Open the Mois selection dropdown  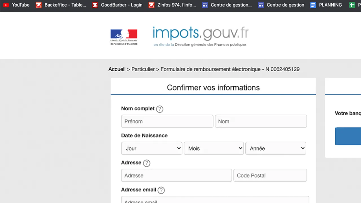214,148
